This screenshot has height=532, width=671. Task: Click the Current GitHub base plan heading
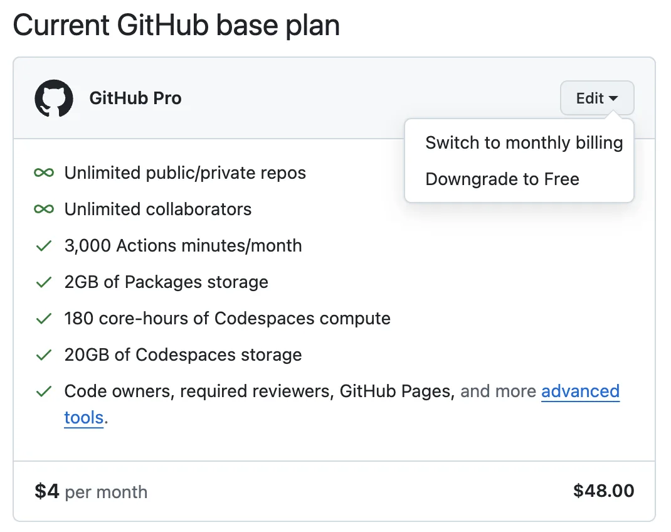pos(176,25)
